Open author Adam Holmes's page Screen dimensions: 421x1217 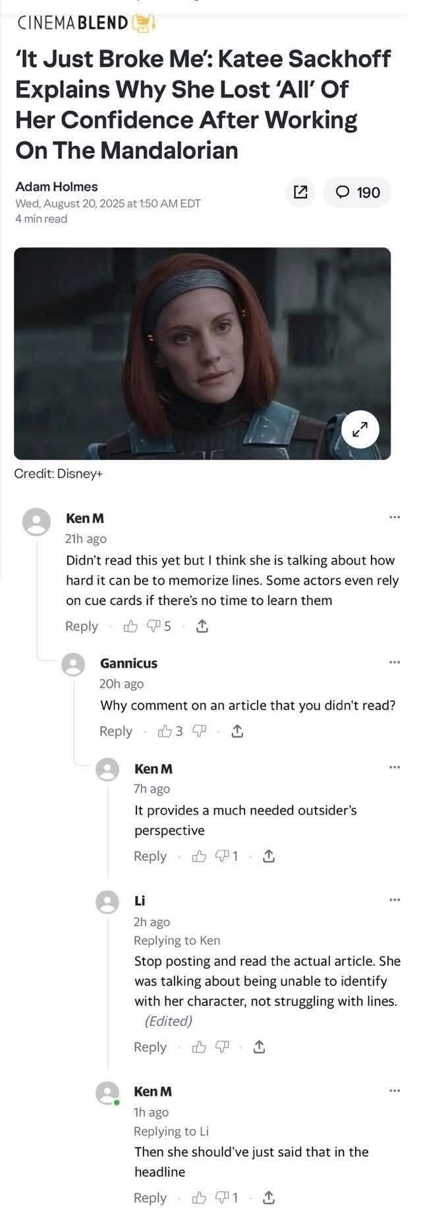(x=56, y=187)
